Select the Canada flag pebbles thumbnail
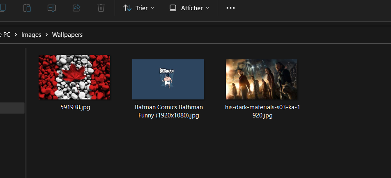Viewport: 391px width, 178px height. 74,77
